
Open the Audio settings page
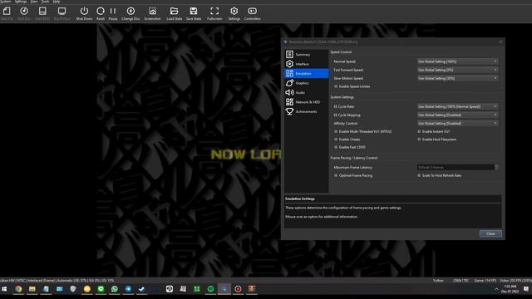click(x=307, y=92)
